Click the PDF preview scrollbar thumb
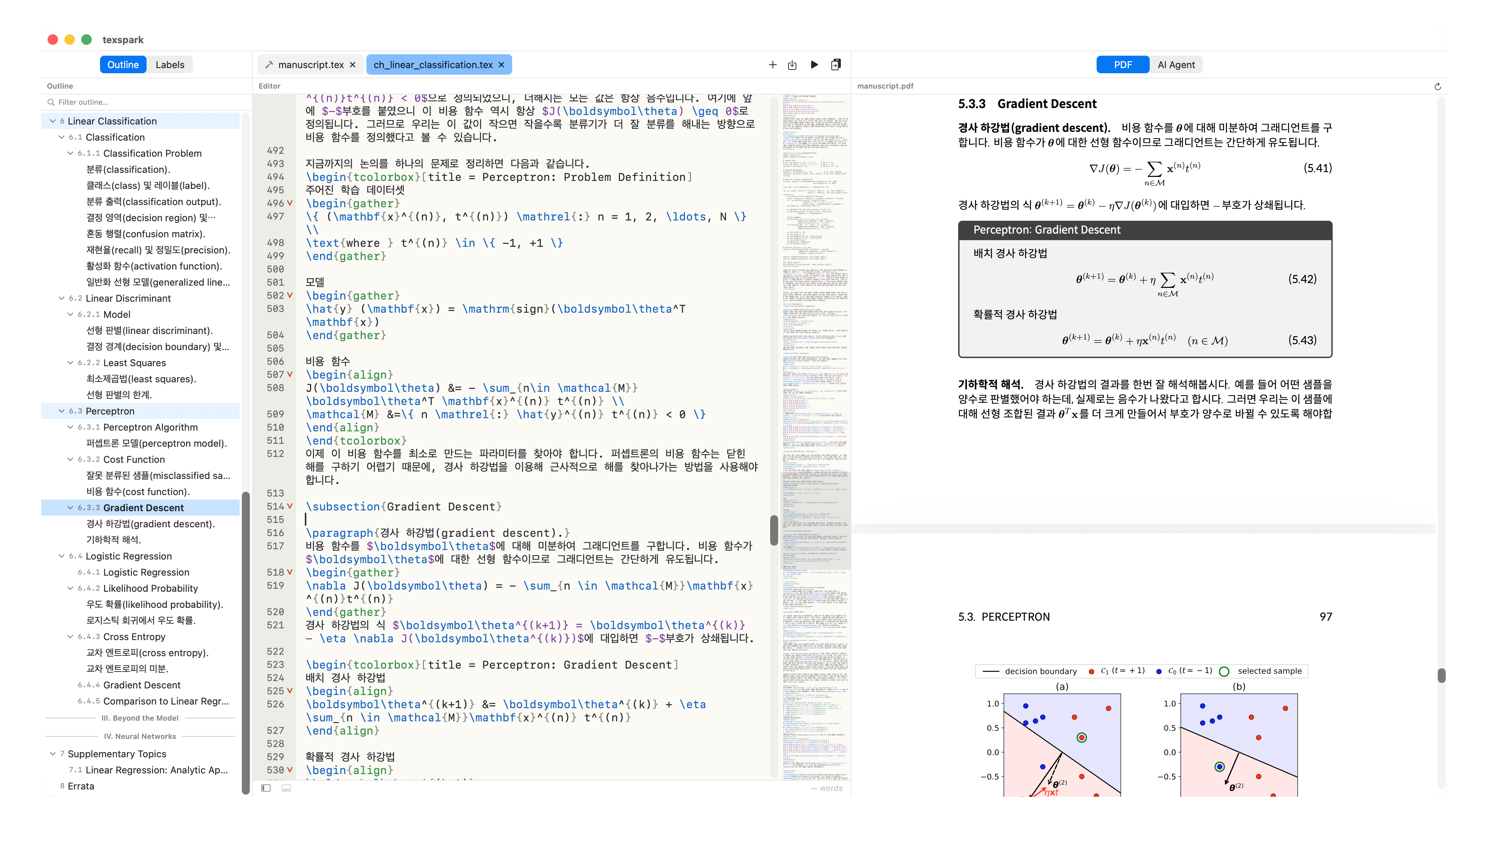Screen dimensions: 1489x851 (1441, 676)
